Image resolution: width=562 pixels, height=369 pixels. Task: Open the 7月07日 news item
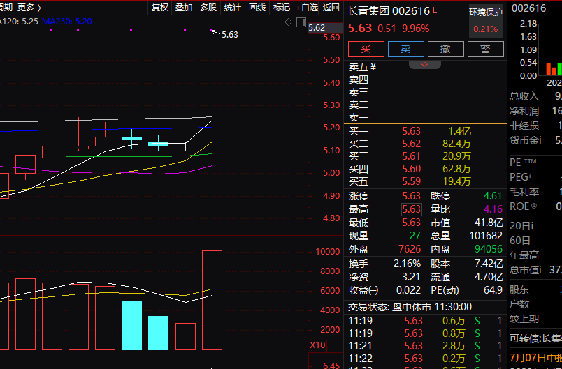(536, 358)
